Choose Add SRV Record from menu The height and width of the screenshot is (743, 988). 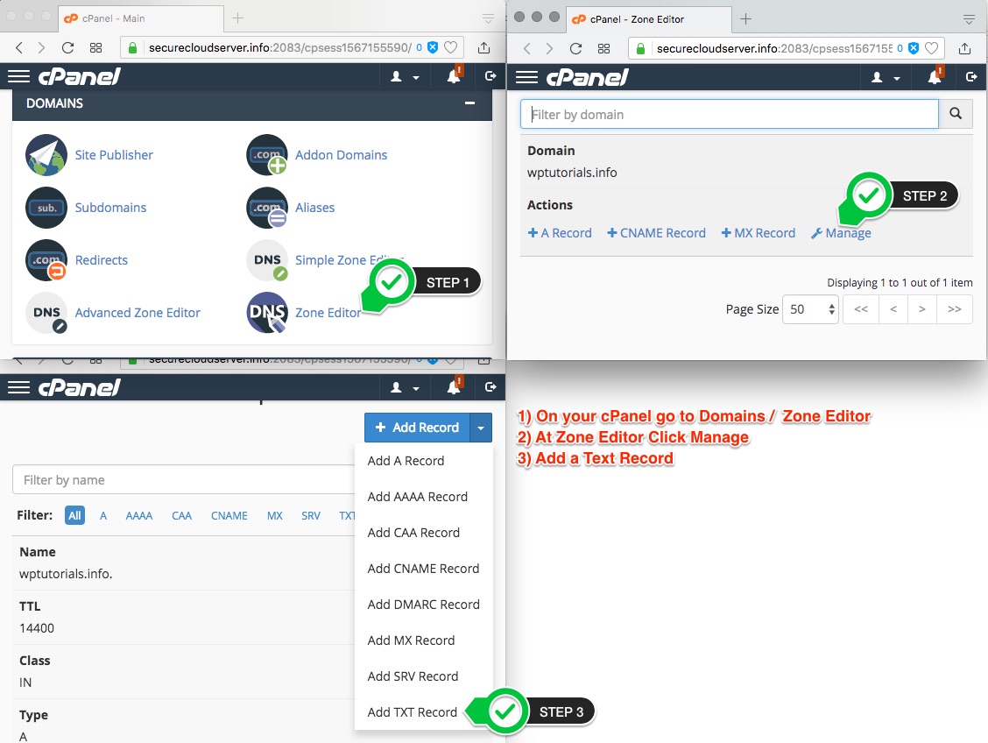click(413, 676)
